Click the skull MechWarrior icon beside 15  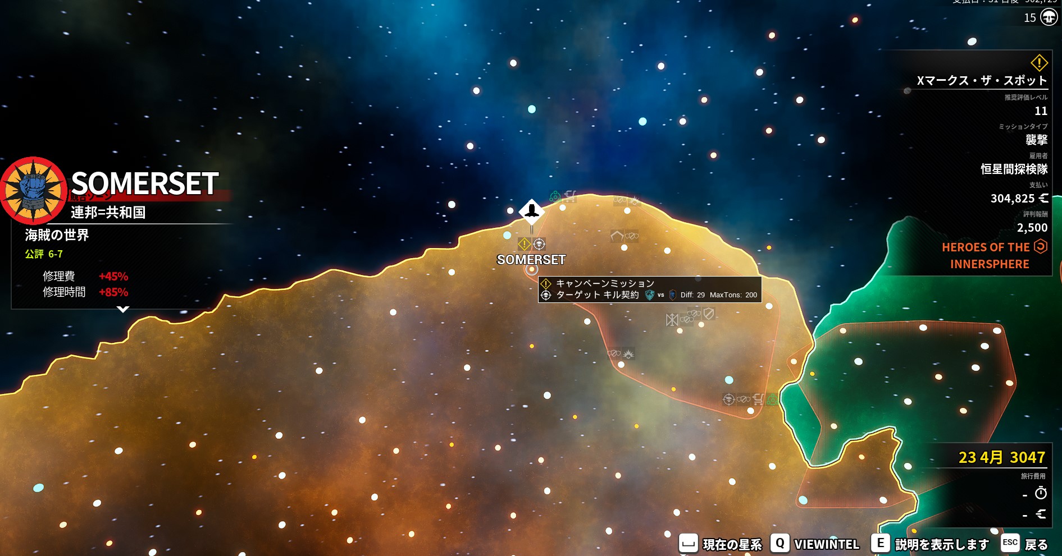[1049, 17]
